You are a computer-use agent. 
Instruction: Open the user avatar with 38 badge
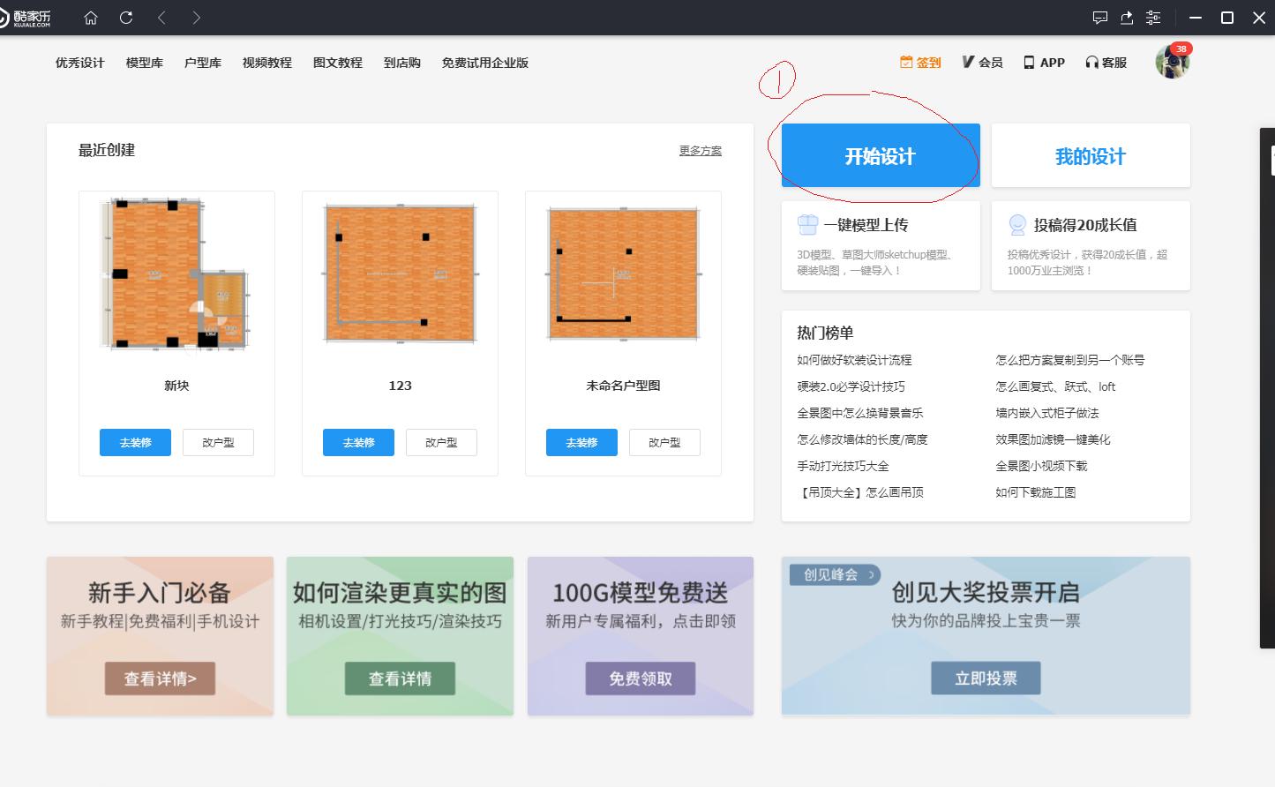(1172, 62)
